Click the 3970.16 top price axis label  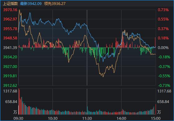click(x=10, y=10)
